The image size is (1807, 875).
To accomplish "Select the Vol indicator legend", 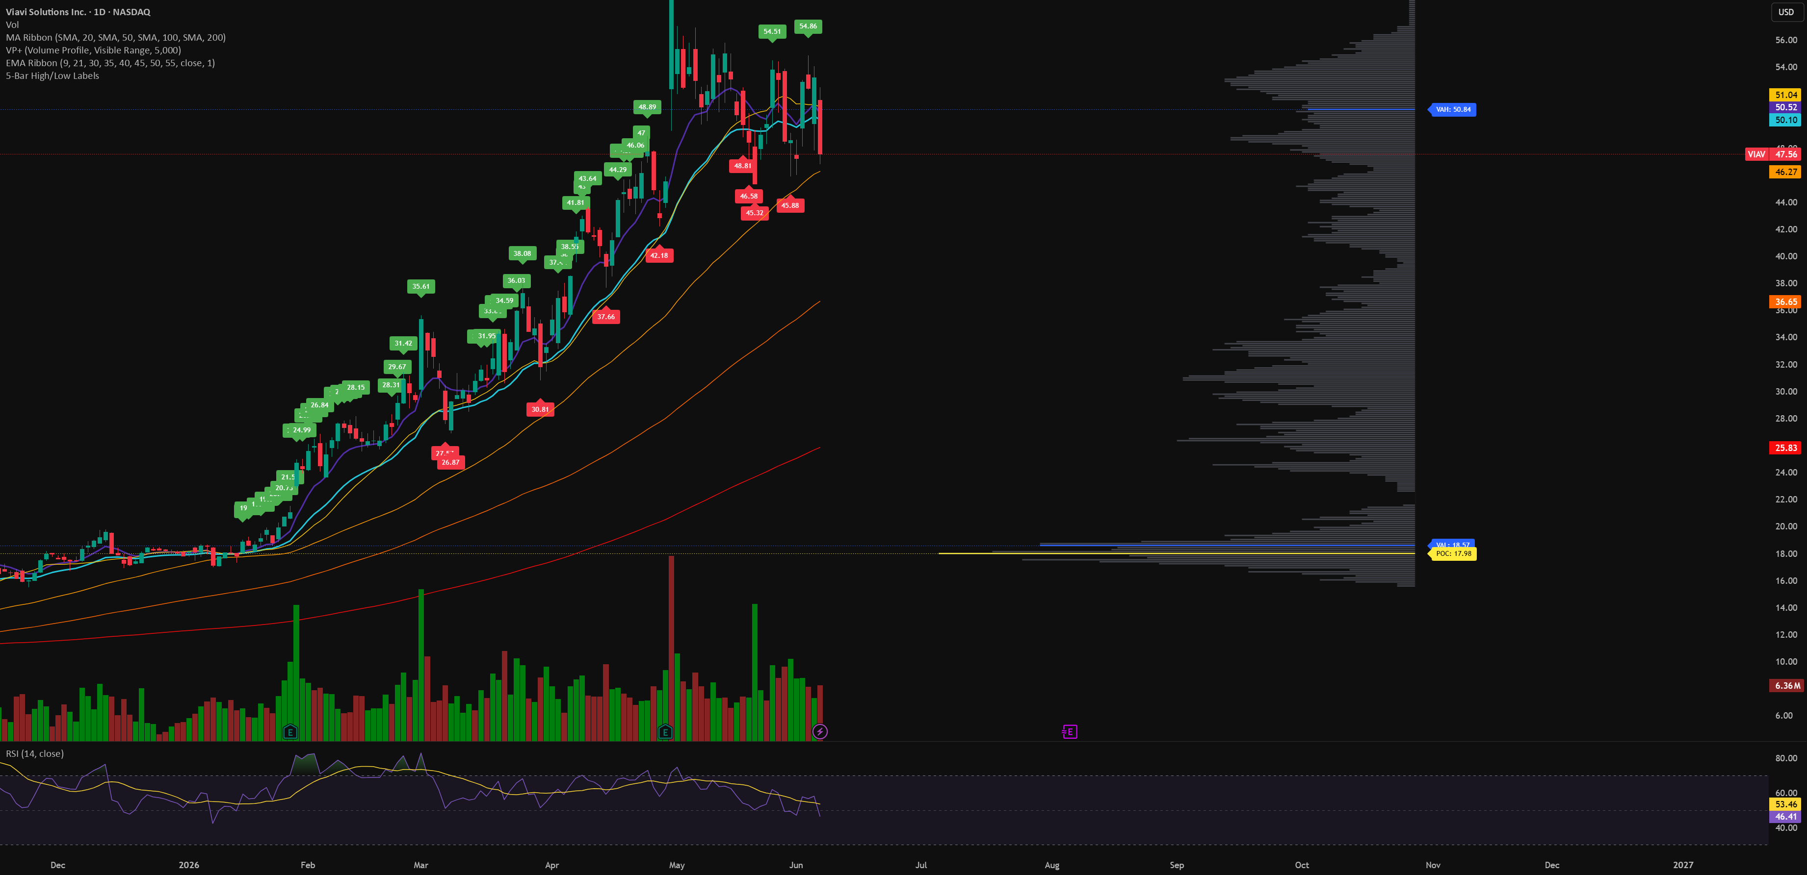I will [x=13, y=25].
